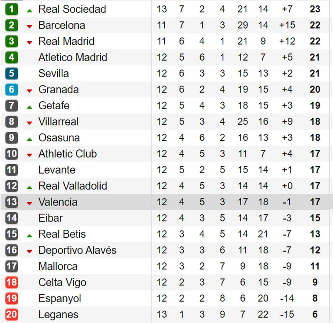Image resolution: width=333 pixels, height=323 pixels.
Task: Click the red down arrow beside Valencia
Action: pyautogui.click(x=29, y=203)
